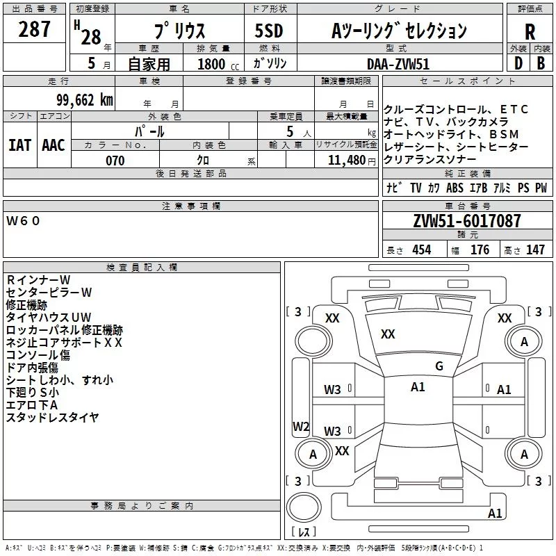The height and width of the screenshot is (556, 556).
Task: Click genuine equipment ナビ
Action: [394, 188]
